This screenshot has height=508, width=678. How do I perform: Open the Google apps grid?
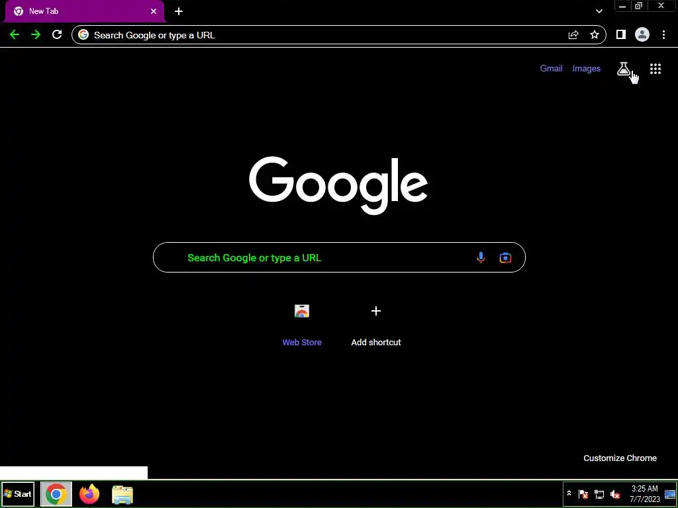coord(655,69)
